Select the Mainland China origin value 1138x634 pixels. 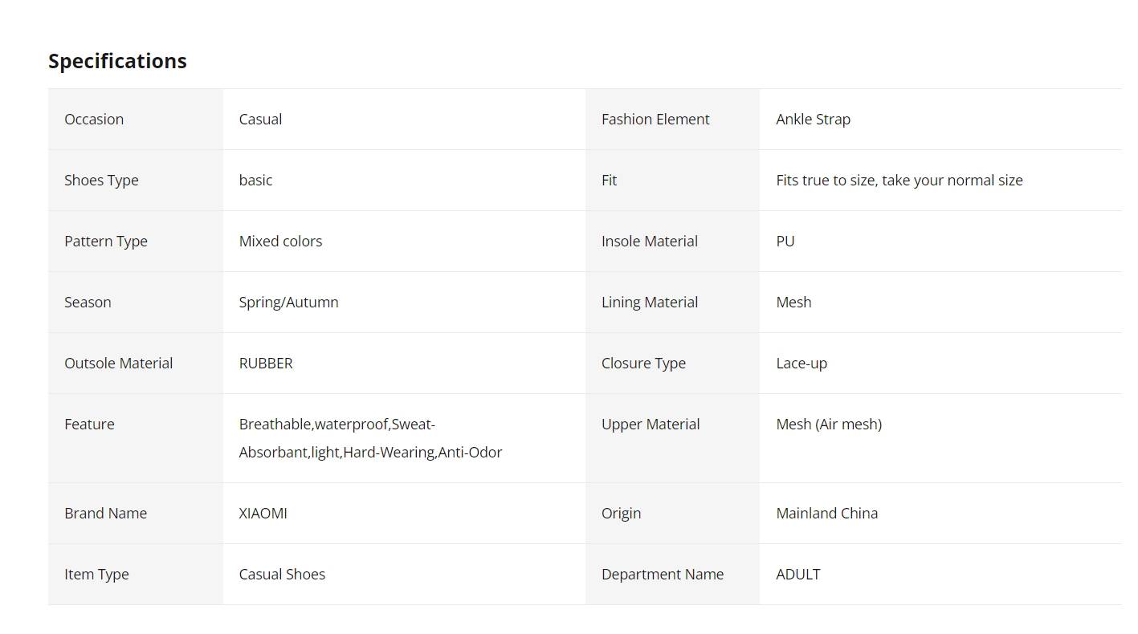(826, 513)
